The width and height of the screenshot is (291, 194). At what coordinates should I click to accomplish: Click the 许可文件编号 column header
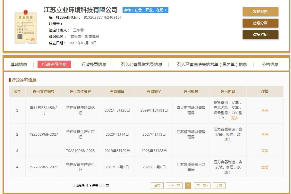pyautogui.click(x=44, y=91)
